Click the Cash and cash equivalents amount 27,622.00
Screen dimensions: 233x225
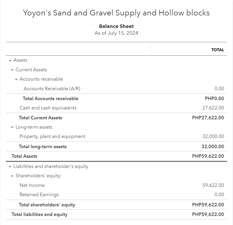[213, 108]
